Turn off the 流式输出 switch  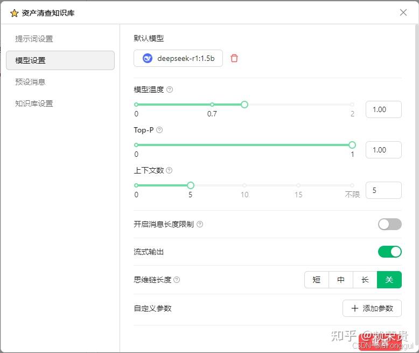pos(389,252)
